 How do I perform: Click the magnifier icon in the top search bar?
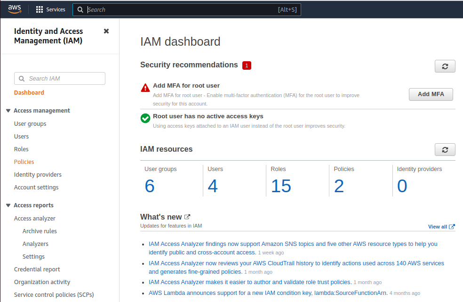click(x=80, y=10)
